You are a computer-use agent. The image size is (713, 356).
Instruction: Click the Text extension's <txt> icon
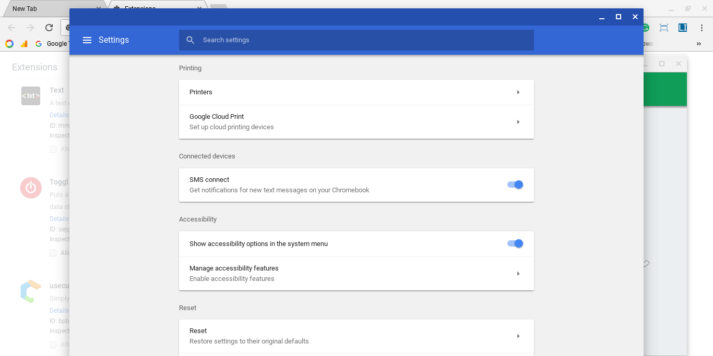coord(30,96)
